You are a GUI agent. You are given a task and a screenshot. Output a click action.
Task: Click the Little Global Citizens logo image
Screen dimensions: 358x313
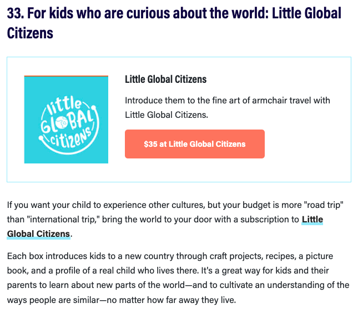66,120
